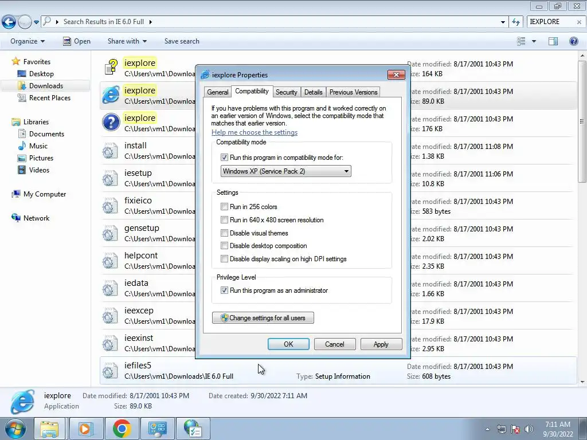The height and width of the screenshot is (440, 587).
Task: Select the ieexinst file icon
Action: coord(110,343)
